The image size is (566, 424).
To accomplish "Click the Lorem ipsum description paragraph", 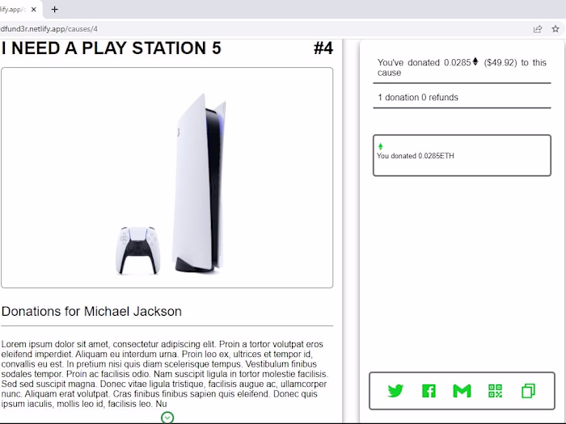I will (x=165, y=374).
